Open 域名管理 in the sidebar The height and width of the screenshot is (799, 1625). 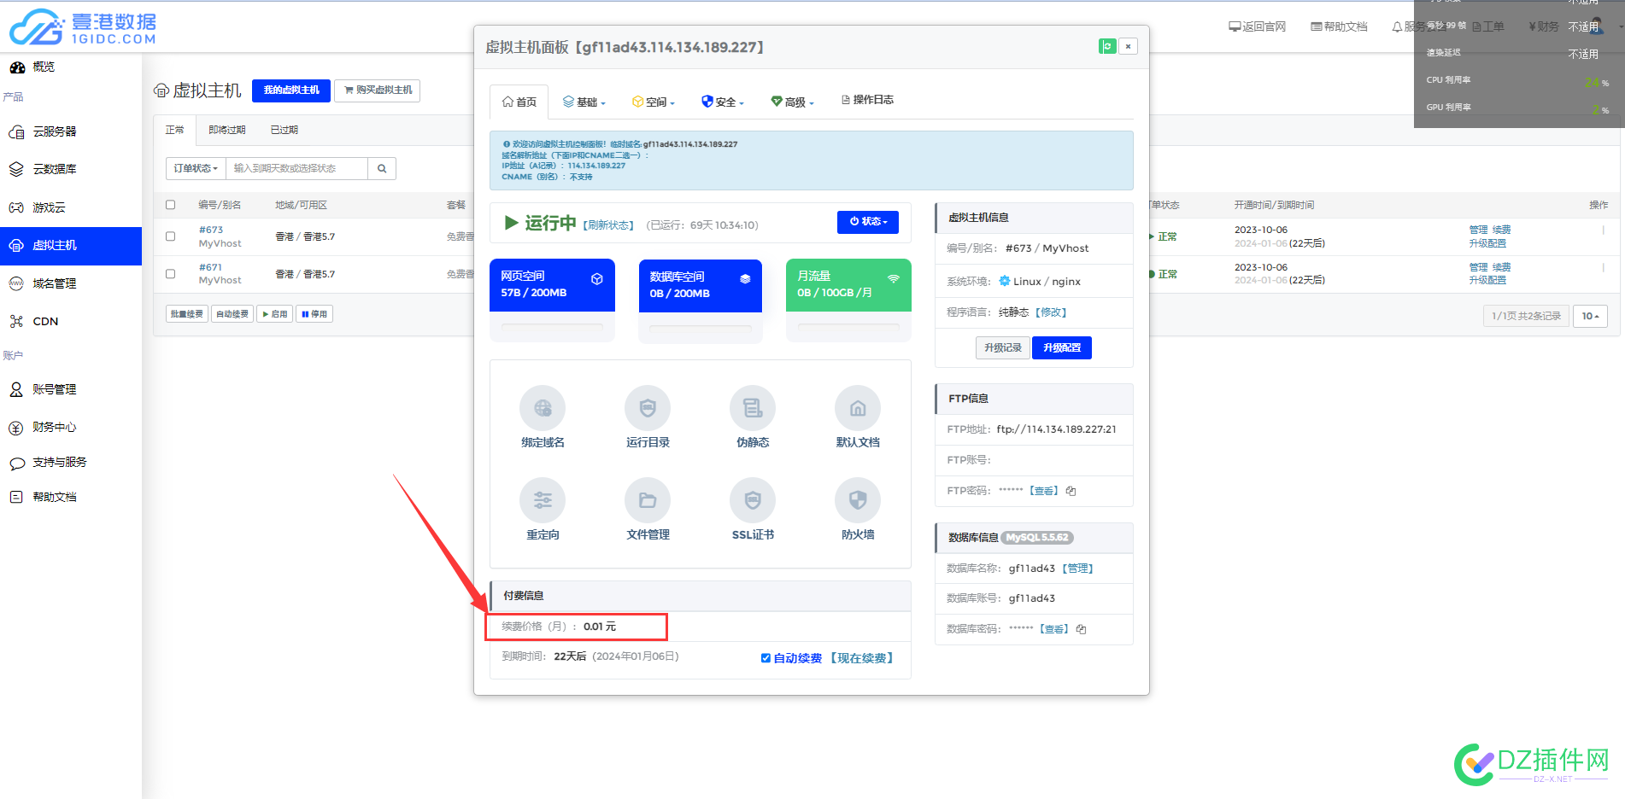click(53, 283)
